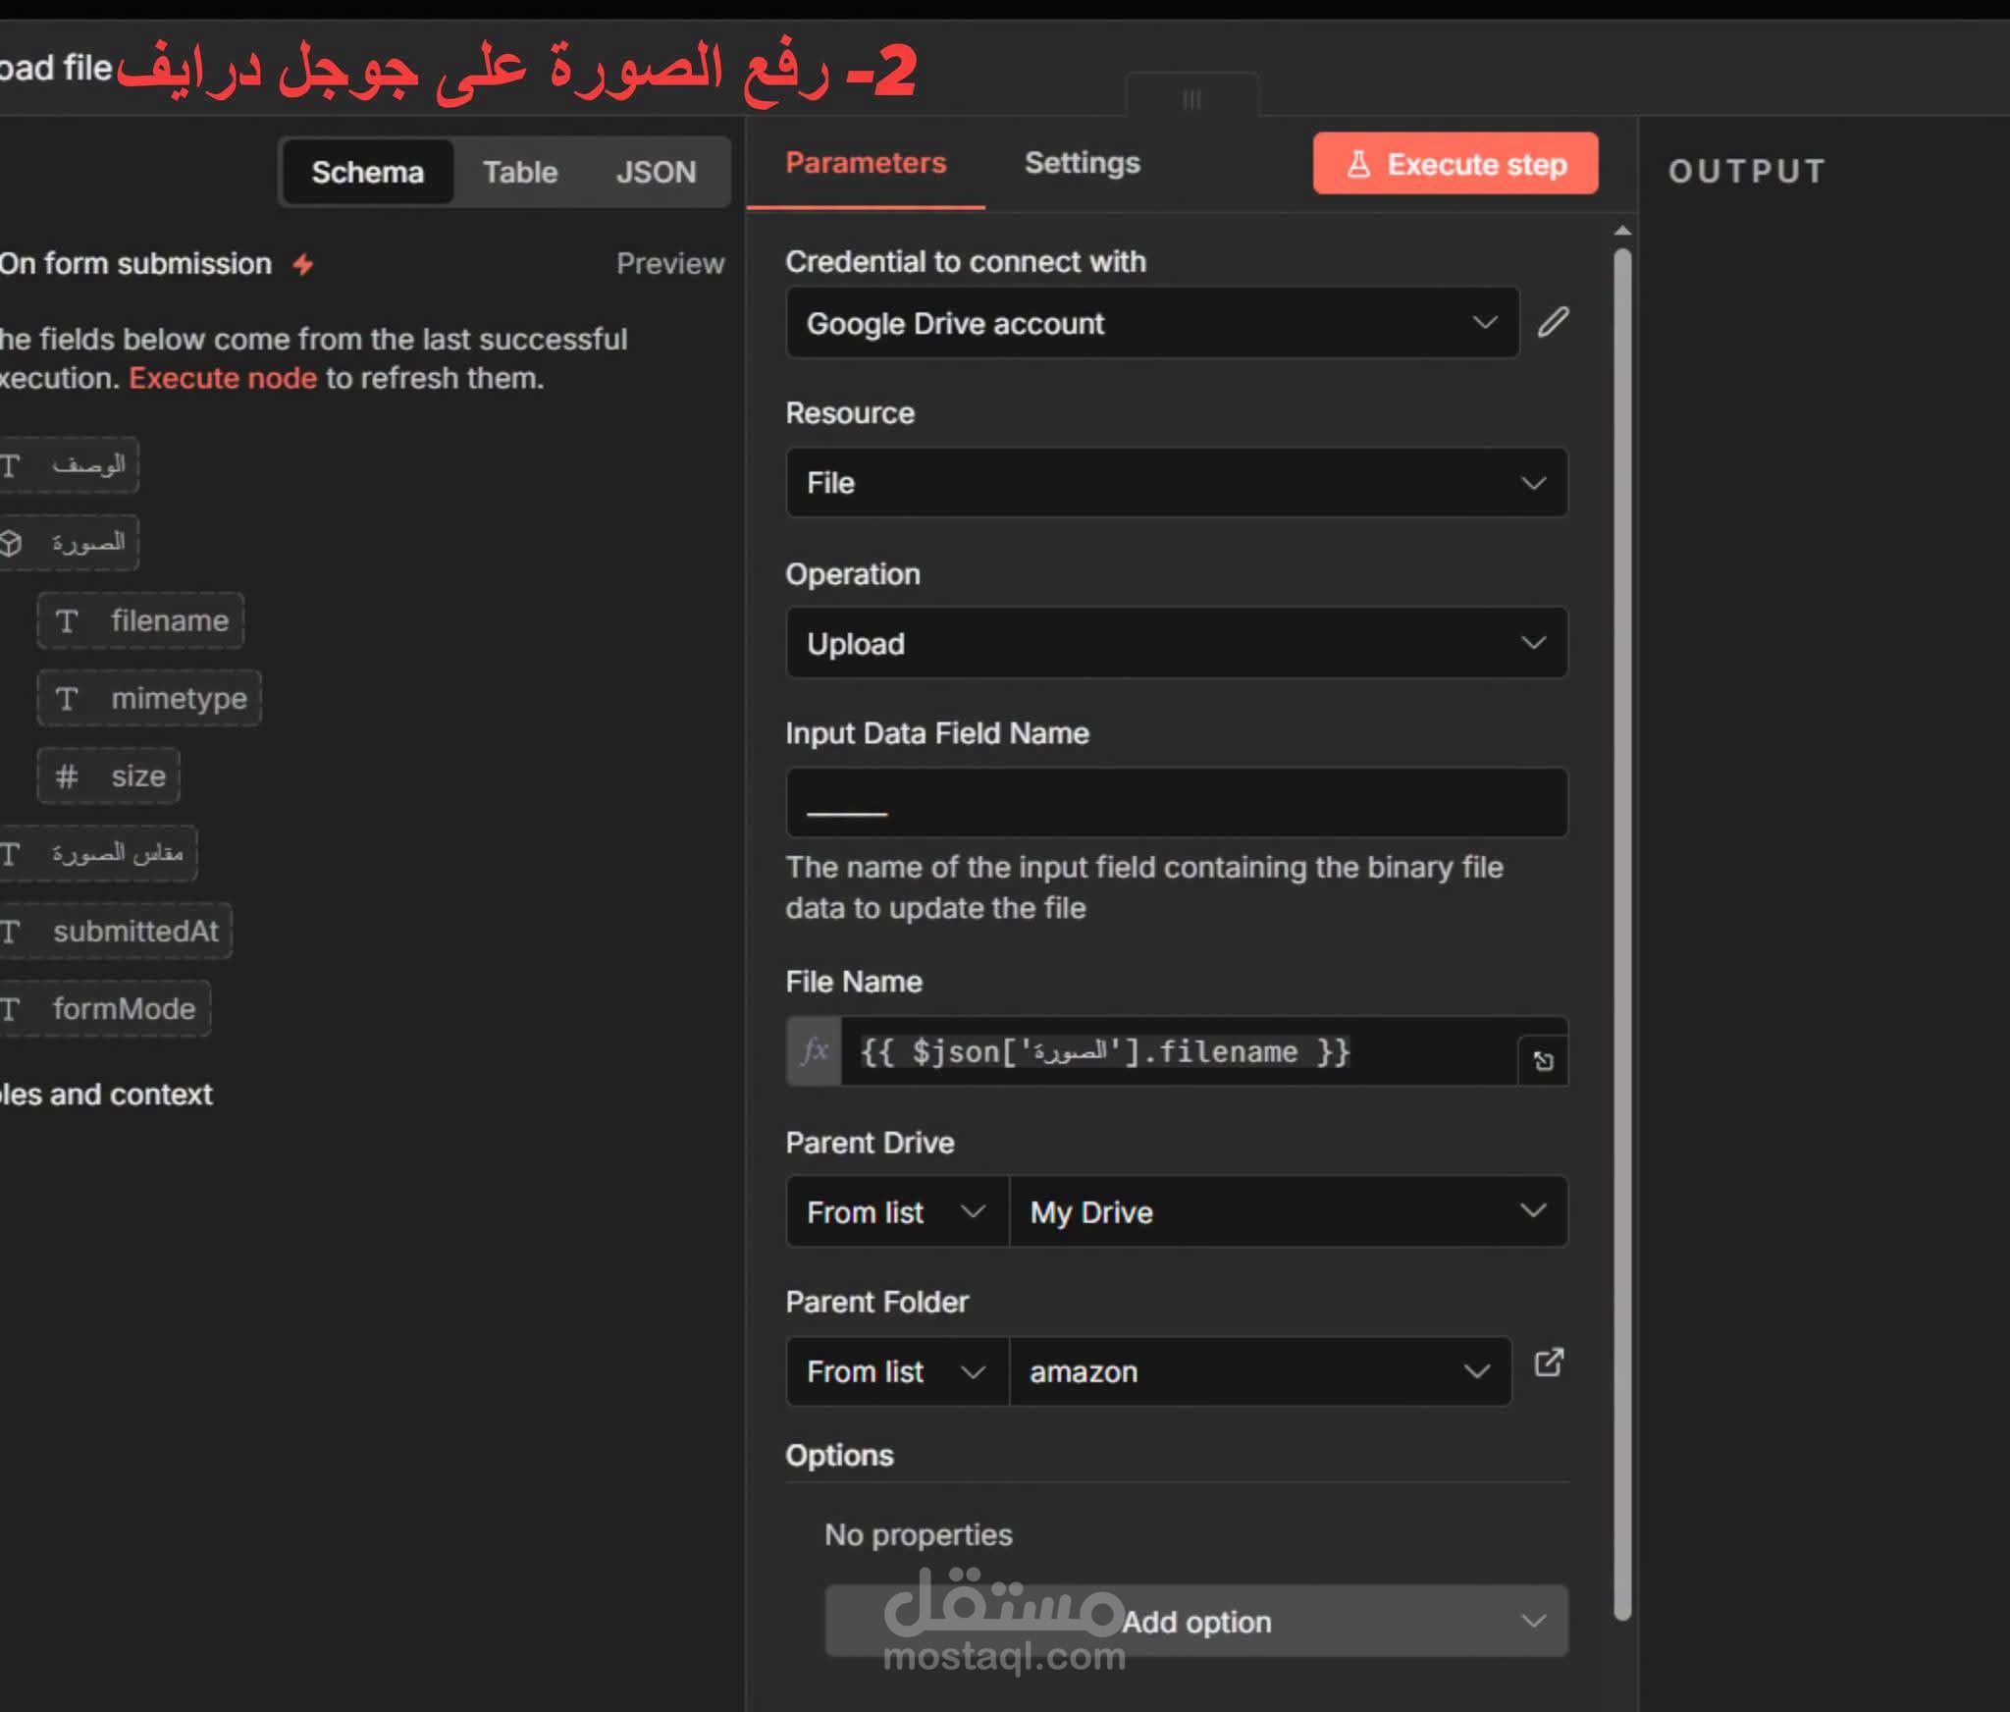This screenshot has width=2010, height=1712.
Task: Switch to the Parameters tab
Action: point(866,163)
